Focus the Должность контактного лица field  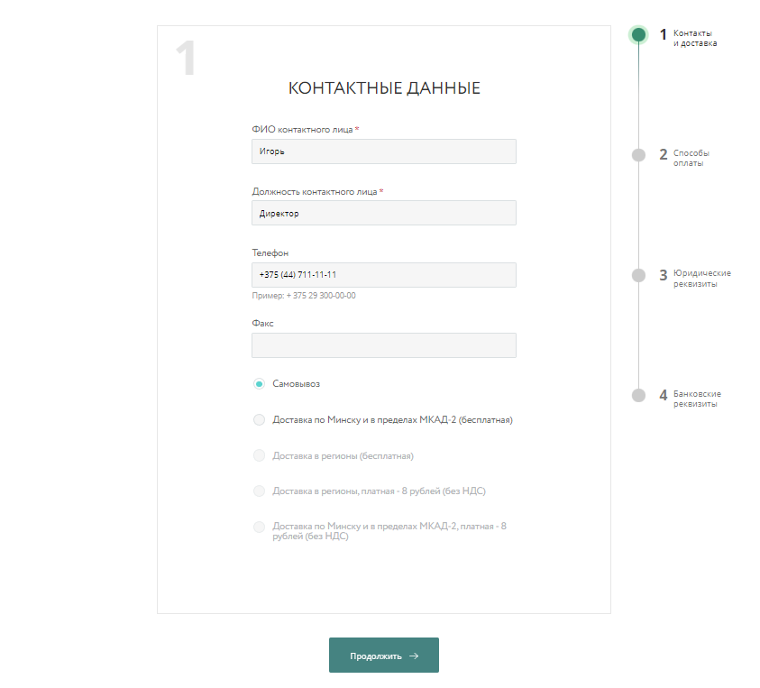coord(383,213)
